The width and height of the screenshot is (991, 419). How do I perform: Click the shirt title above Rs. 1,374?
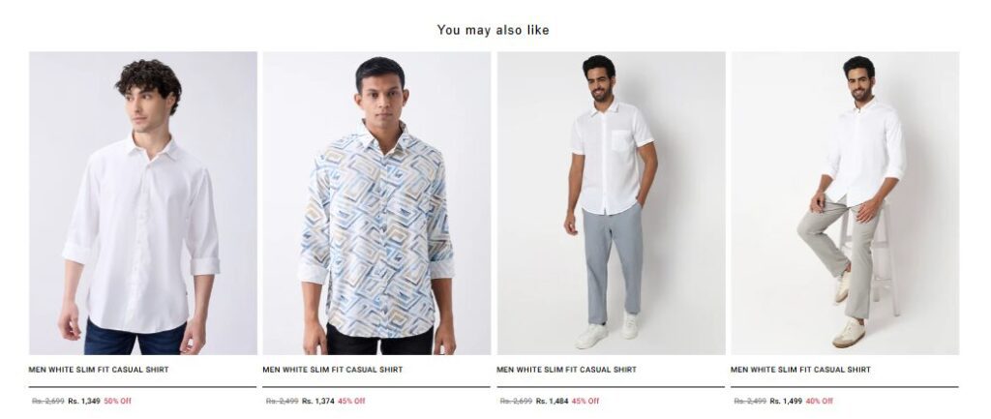[x=333, y=370]
